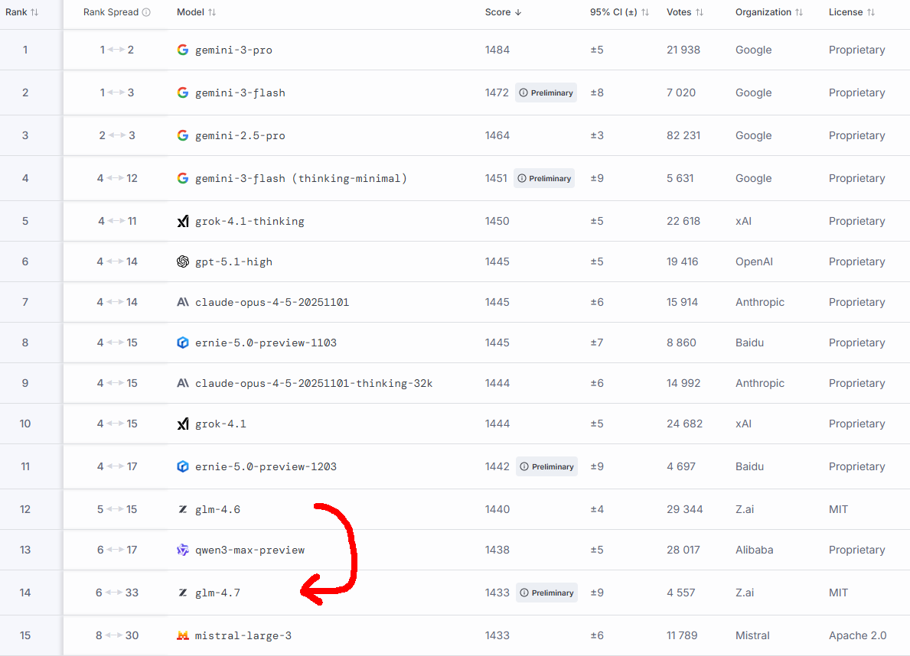Click the Google logo beside gemini-3-pro
This screenshot has height=656, width=910.
(183, 50)
